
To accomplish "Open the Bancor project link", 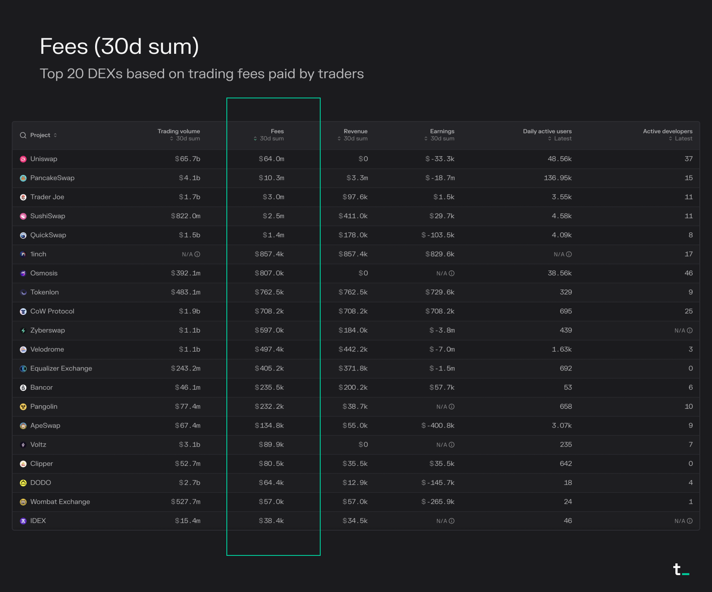I will (x=42, y=388).
